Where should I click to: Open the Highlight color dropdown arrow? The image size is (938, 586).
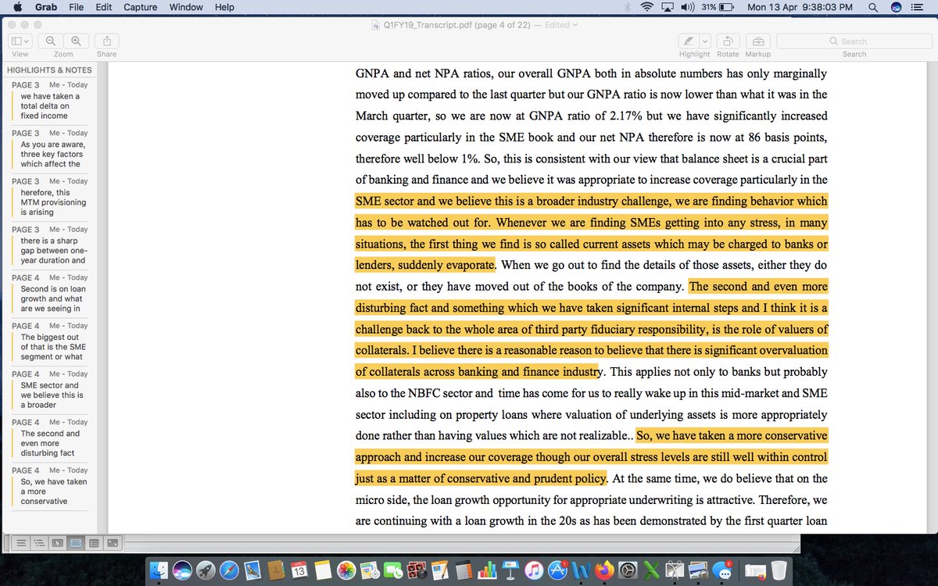pos(704,41)
